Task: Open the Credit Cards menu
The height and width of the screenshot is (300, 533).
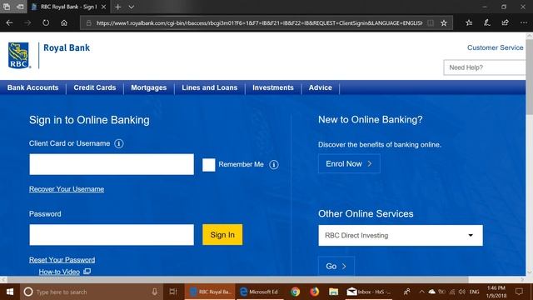Action: (x=95, y=87)
